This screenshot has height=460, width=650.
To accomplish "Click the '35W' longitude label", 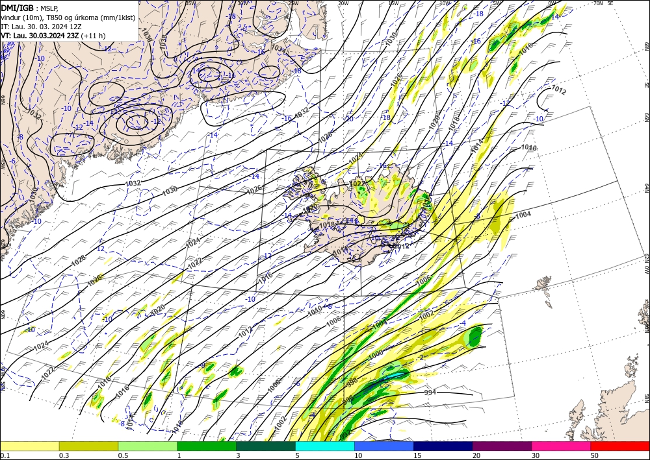I will coord(190,3).
